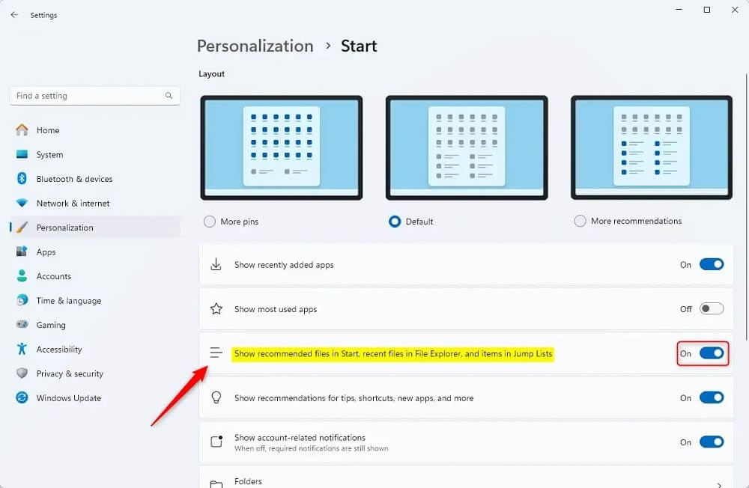Open Privacy & security shield icon
749x488 pixels.
tap(22, 373)
